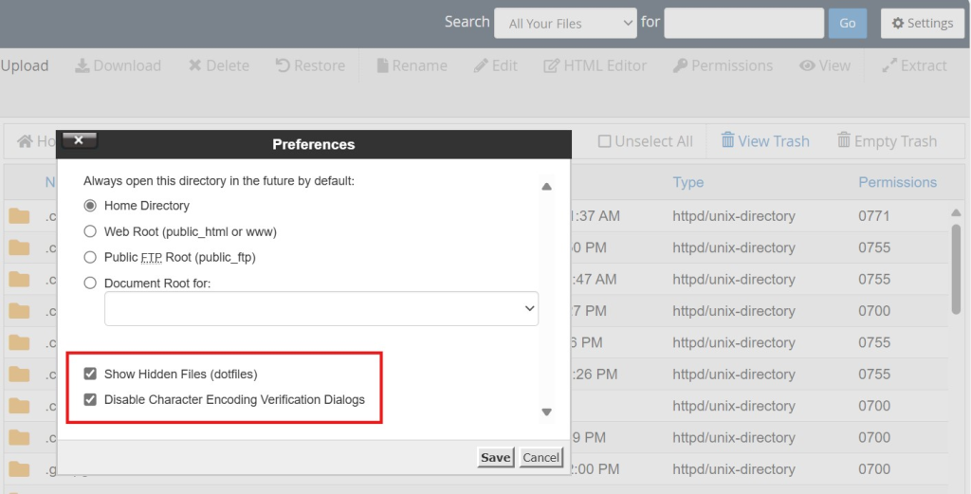This screenshot has height=494, width=971.
Task: Click the Delete toolbar icon
Action: click(x=194, y=66)
